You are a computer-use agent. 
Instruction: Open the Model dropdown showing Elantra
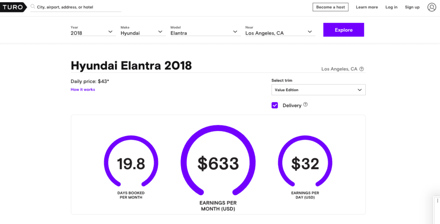pyautogui.click(x=205, y=31)
